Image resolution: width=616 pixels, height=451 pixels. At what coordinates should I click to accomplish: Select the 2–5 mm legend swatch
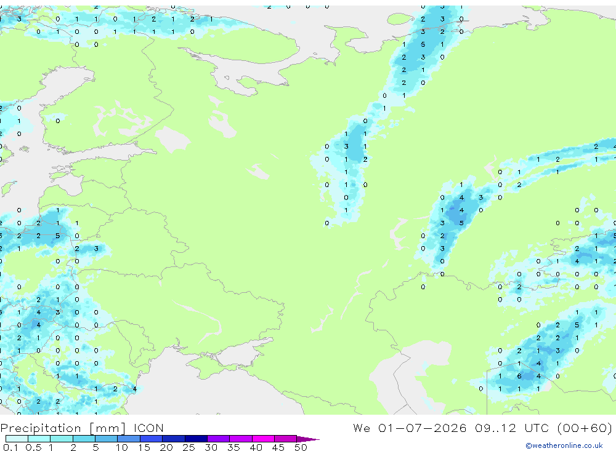pos(84,439)
